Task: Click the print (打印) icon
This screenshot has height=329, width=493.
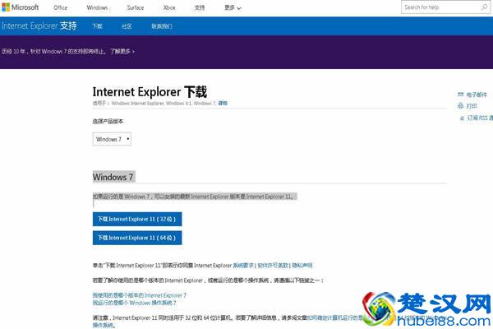Action: point(460,106)
